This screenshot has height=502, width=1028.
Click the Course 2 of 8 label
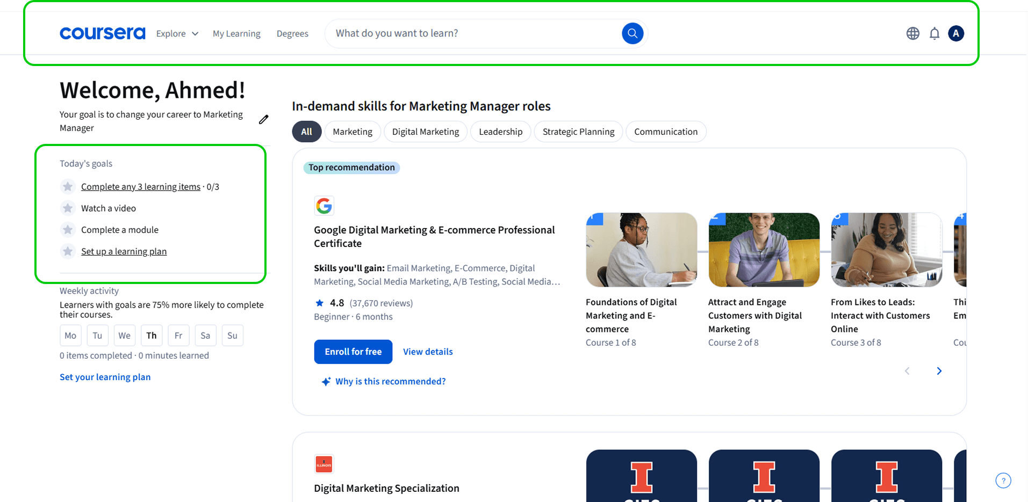[x=734, y=343]
